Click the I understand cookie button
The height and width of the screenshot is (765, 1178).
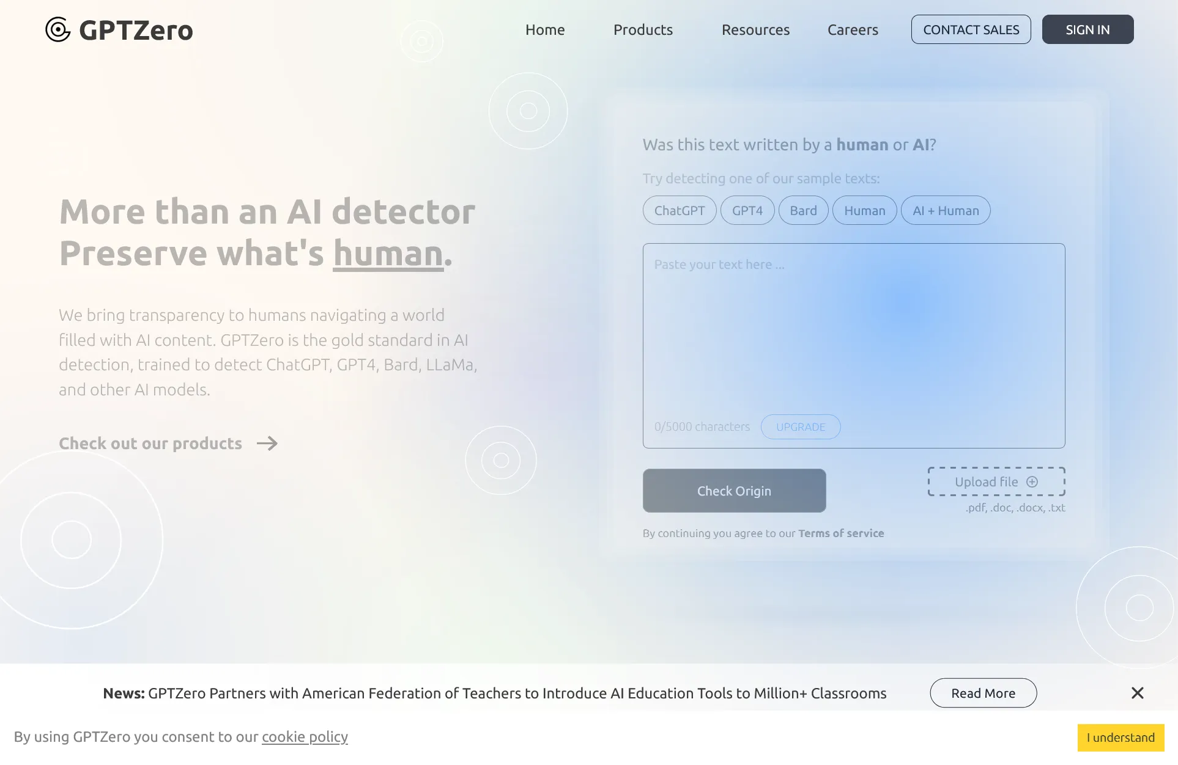[x=1121, y=738]
